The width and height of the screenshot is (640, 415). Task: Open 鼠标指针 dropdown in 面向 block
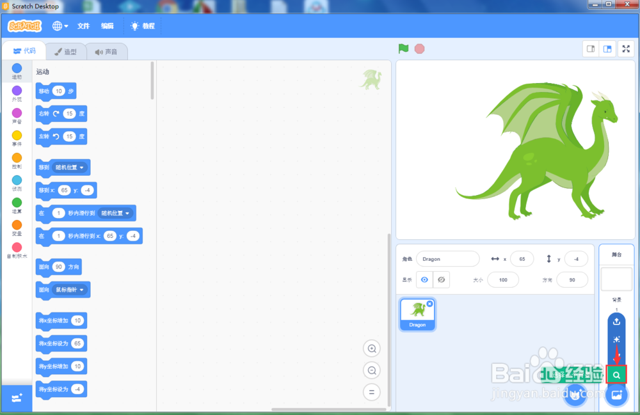tap(70, 290)
